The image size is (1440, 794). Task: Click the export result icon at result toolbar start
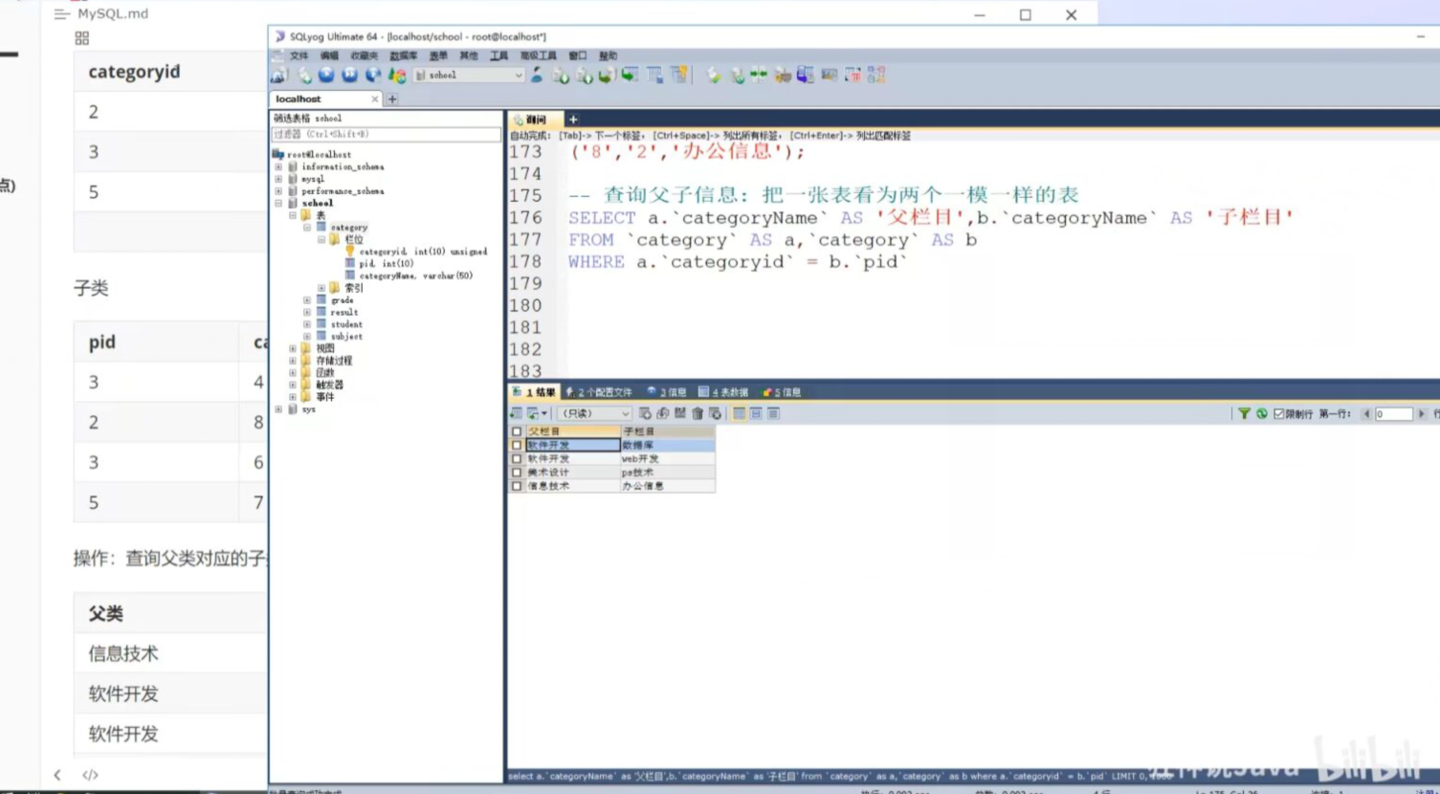click(x=517, y=413)
